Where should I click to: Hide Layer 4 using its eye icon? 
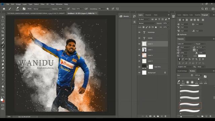pos(139,55)
